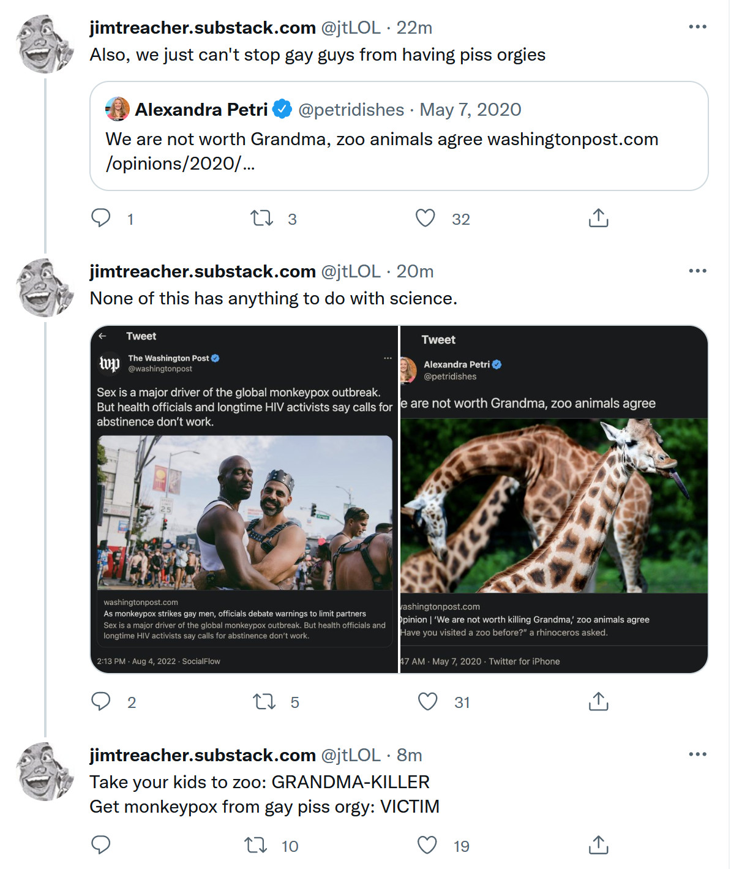Image resolution: width=731 pixels, height=869 pixels.
Task: Share the first tweet via share icon
Action: (598, 218)
